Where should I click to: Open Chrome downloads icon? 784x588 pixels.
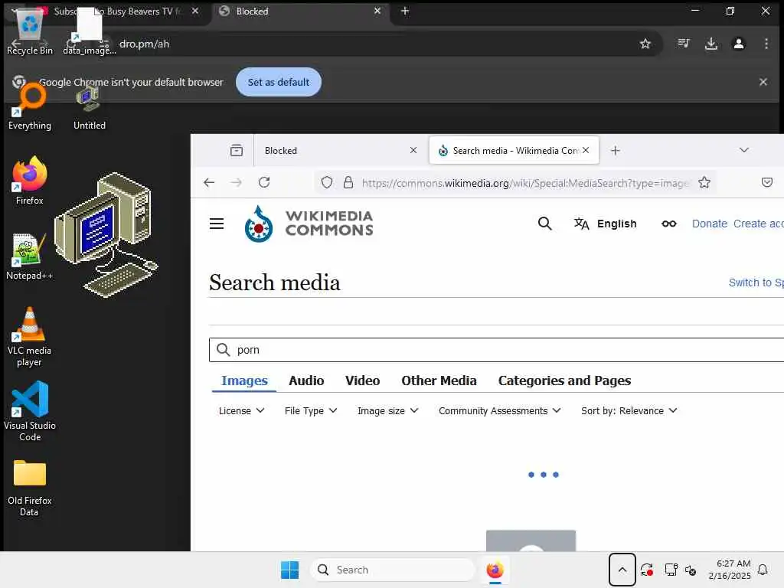[711, 44]
